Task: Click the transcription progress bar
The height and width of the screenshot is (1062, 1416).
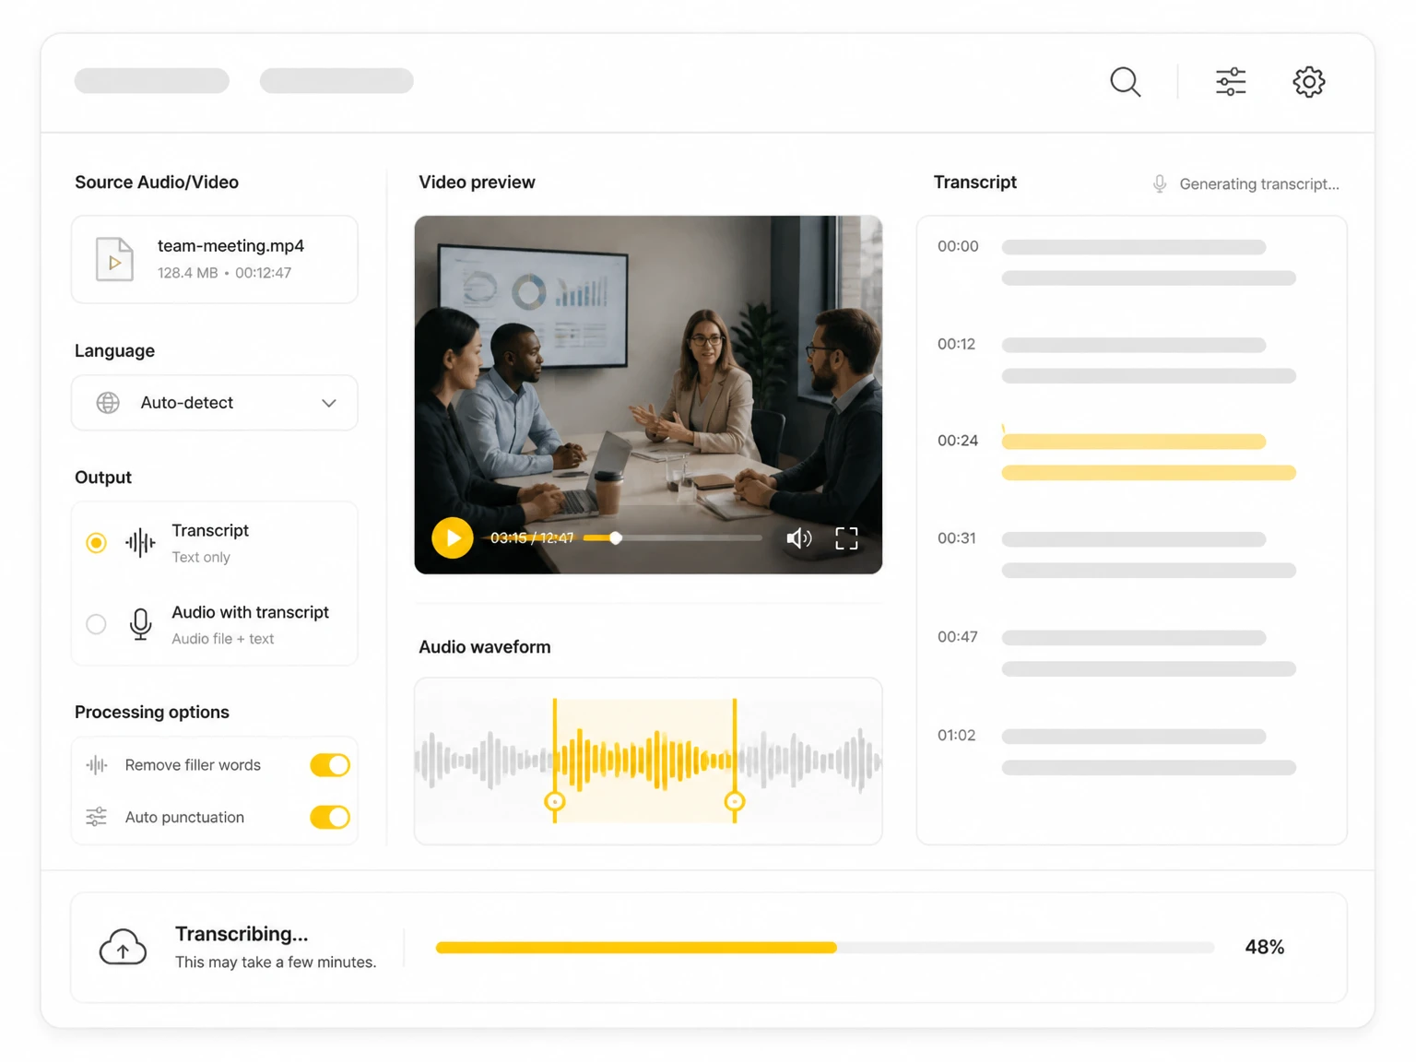Action: pyautogui.click(x=825, y=948)
